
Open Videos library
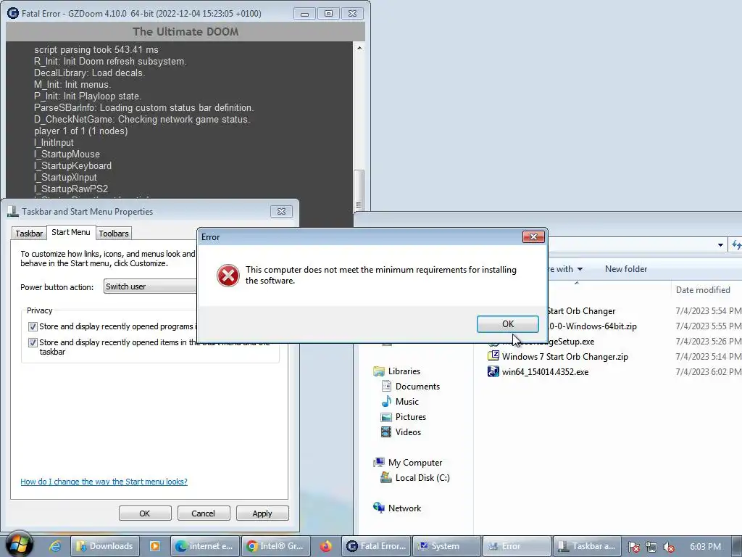click(x=408, y=432)
